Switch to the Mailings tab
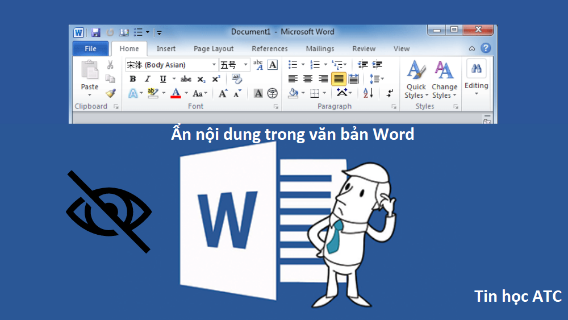Image resolution: width=568 pixels, height=320 pixels. 320,49
